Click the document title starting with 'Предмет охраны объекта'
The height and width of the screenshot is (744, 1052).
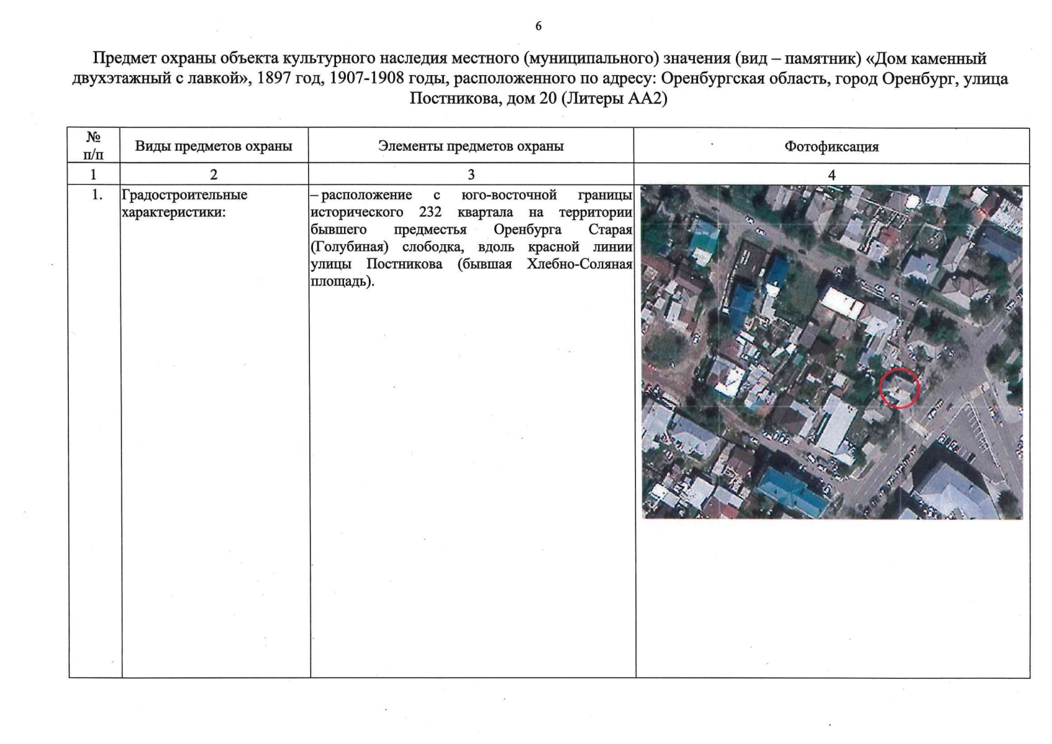click(x=539, y=79)
